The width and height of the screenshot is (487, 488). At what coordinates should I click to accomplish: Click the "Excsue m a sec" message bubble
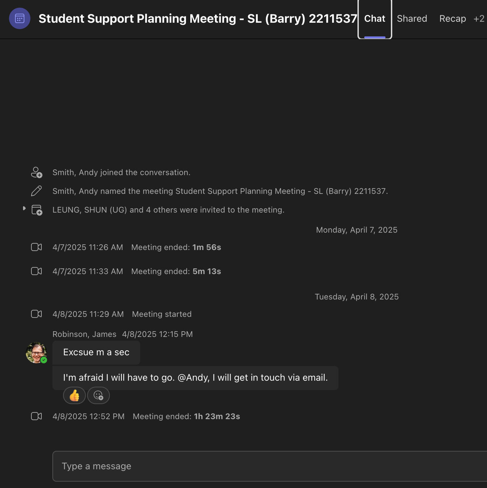[x=96, y=353]
